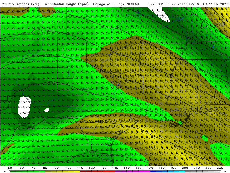Select the dark purple 140–145 kt swatch
This screenshot has width=230, height=173.
pyautogui.click(x=118, y=172)
